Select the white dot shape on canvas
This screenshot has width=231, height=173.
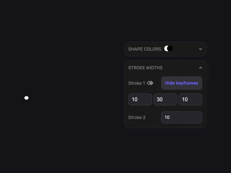click(26, 98)
